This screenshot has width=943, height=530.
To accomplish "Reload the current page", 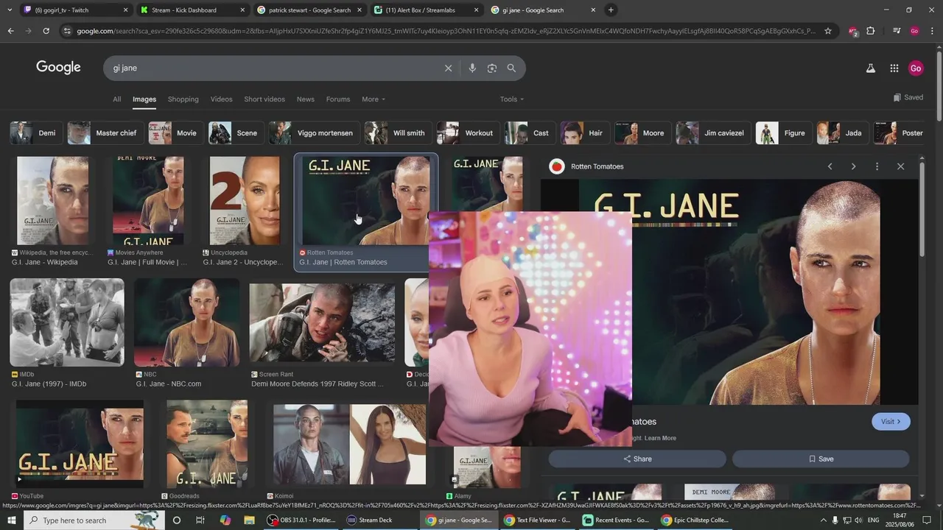I will (46, 31).
